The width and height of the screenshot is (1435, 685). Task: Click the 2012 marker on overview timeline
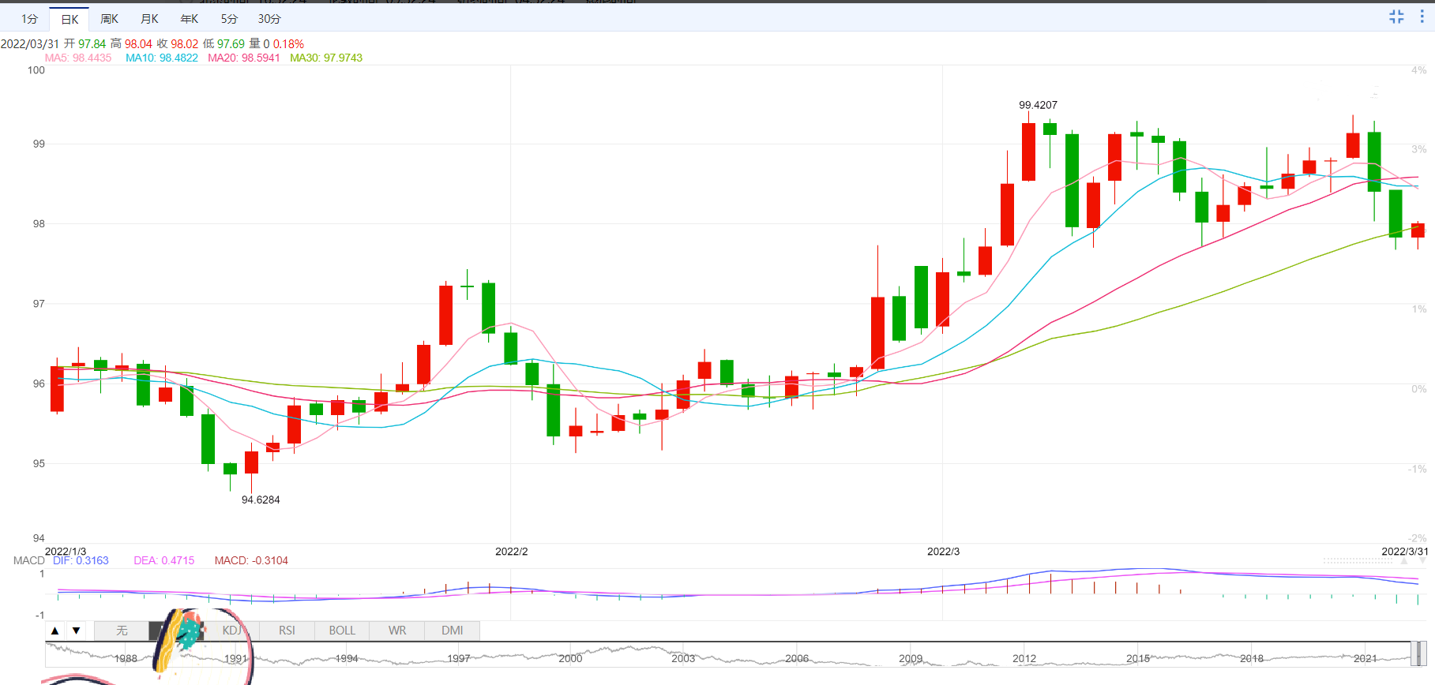(1024, 658)
